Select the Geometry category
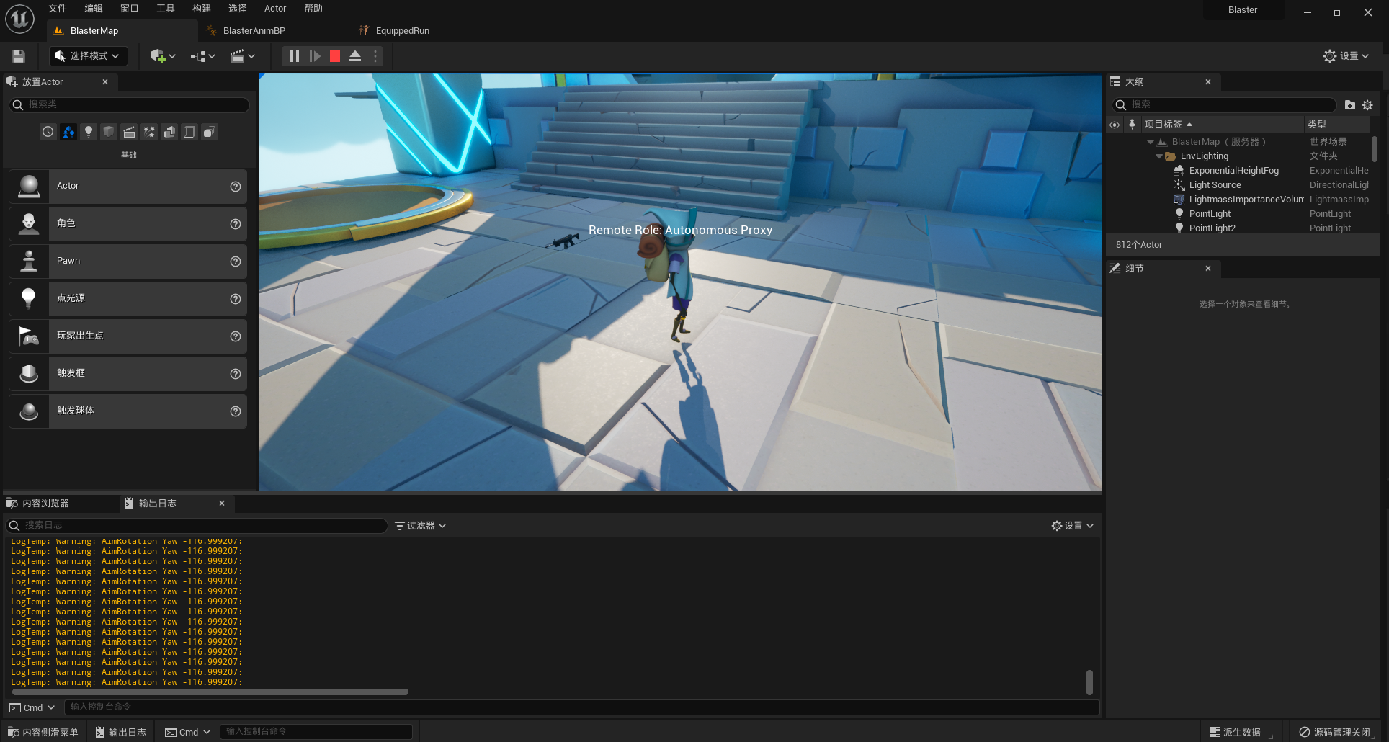The image size is (1389, 742). [x=169, y=132]
